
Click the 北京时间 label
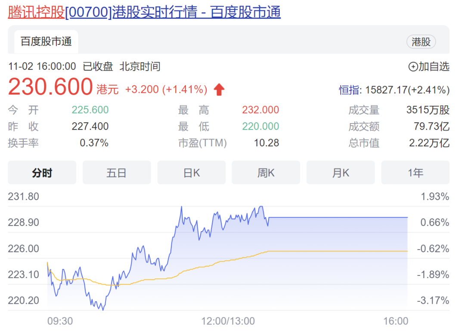click(x=140, y=66)
